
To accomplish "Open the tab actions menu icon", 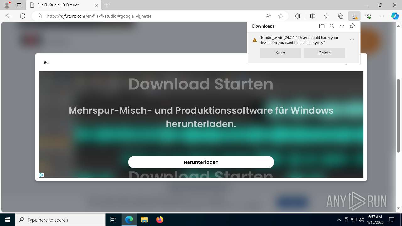I will coord(19,5).
